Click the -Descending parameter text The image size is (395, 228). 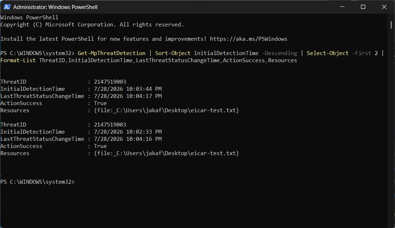(x=279, y=53)
